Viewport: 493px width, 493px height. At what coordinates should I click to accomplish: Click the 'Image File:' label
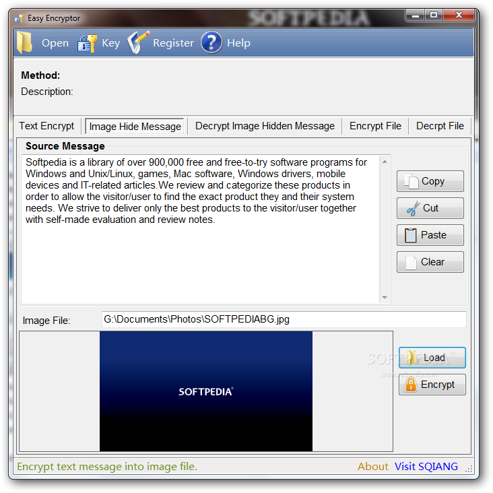tap(46, 321)
